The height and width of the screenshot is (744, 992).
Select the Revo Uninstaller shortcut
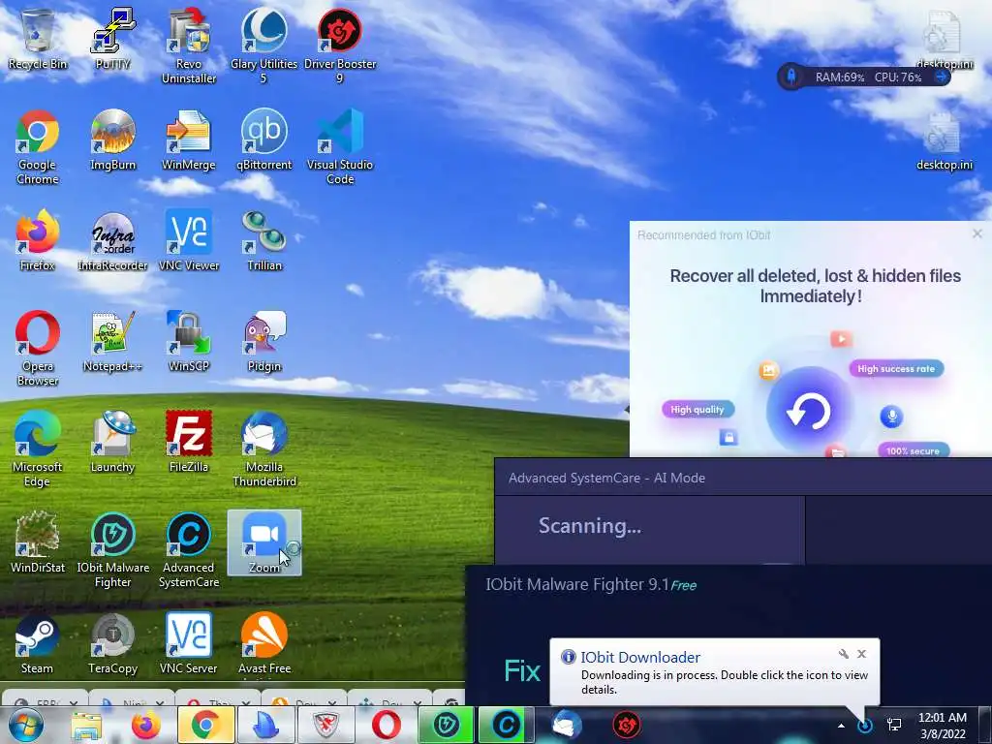click(x=189, y=46)
